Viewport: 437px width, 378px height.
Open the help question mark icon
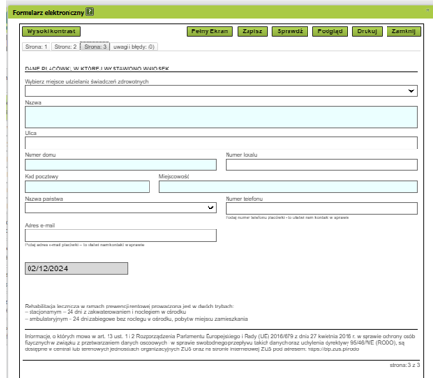click(x=90, y=12)
